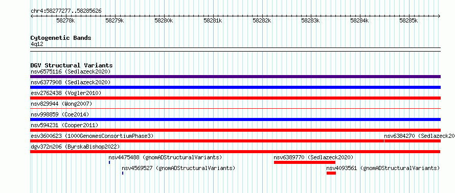Click the 58278k ruler position
Viewport: 455px width, 193px height.
66,20
